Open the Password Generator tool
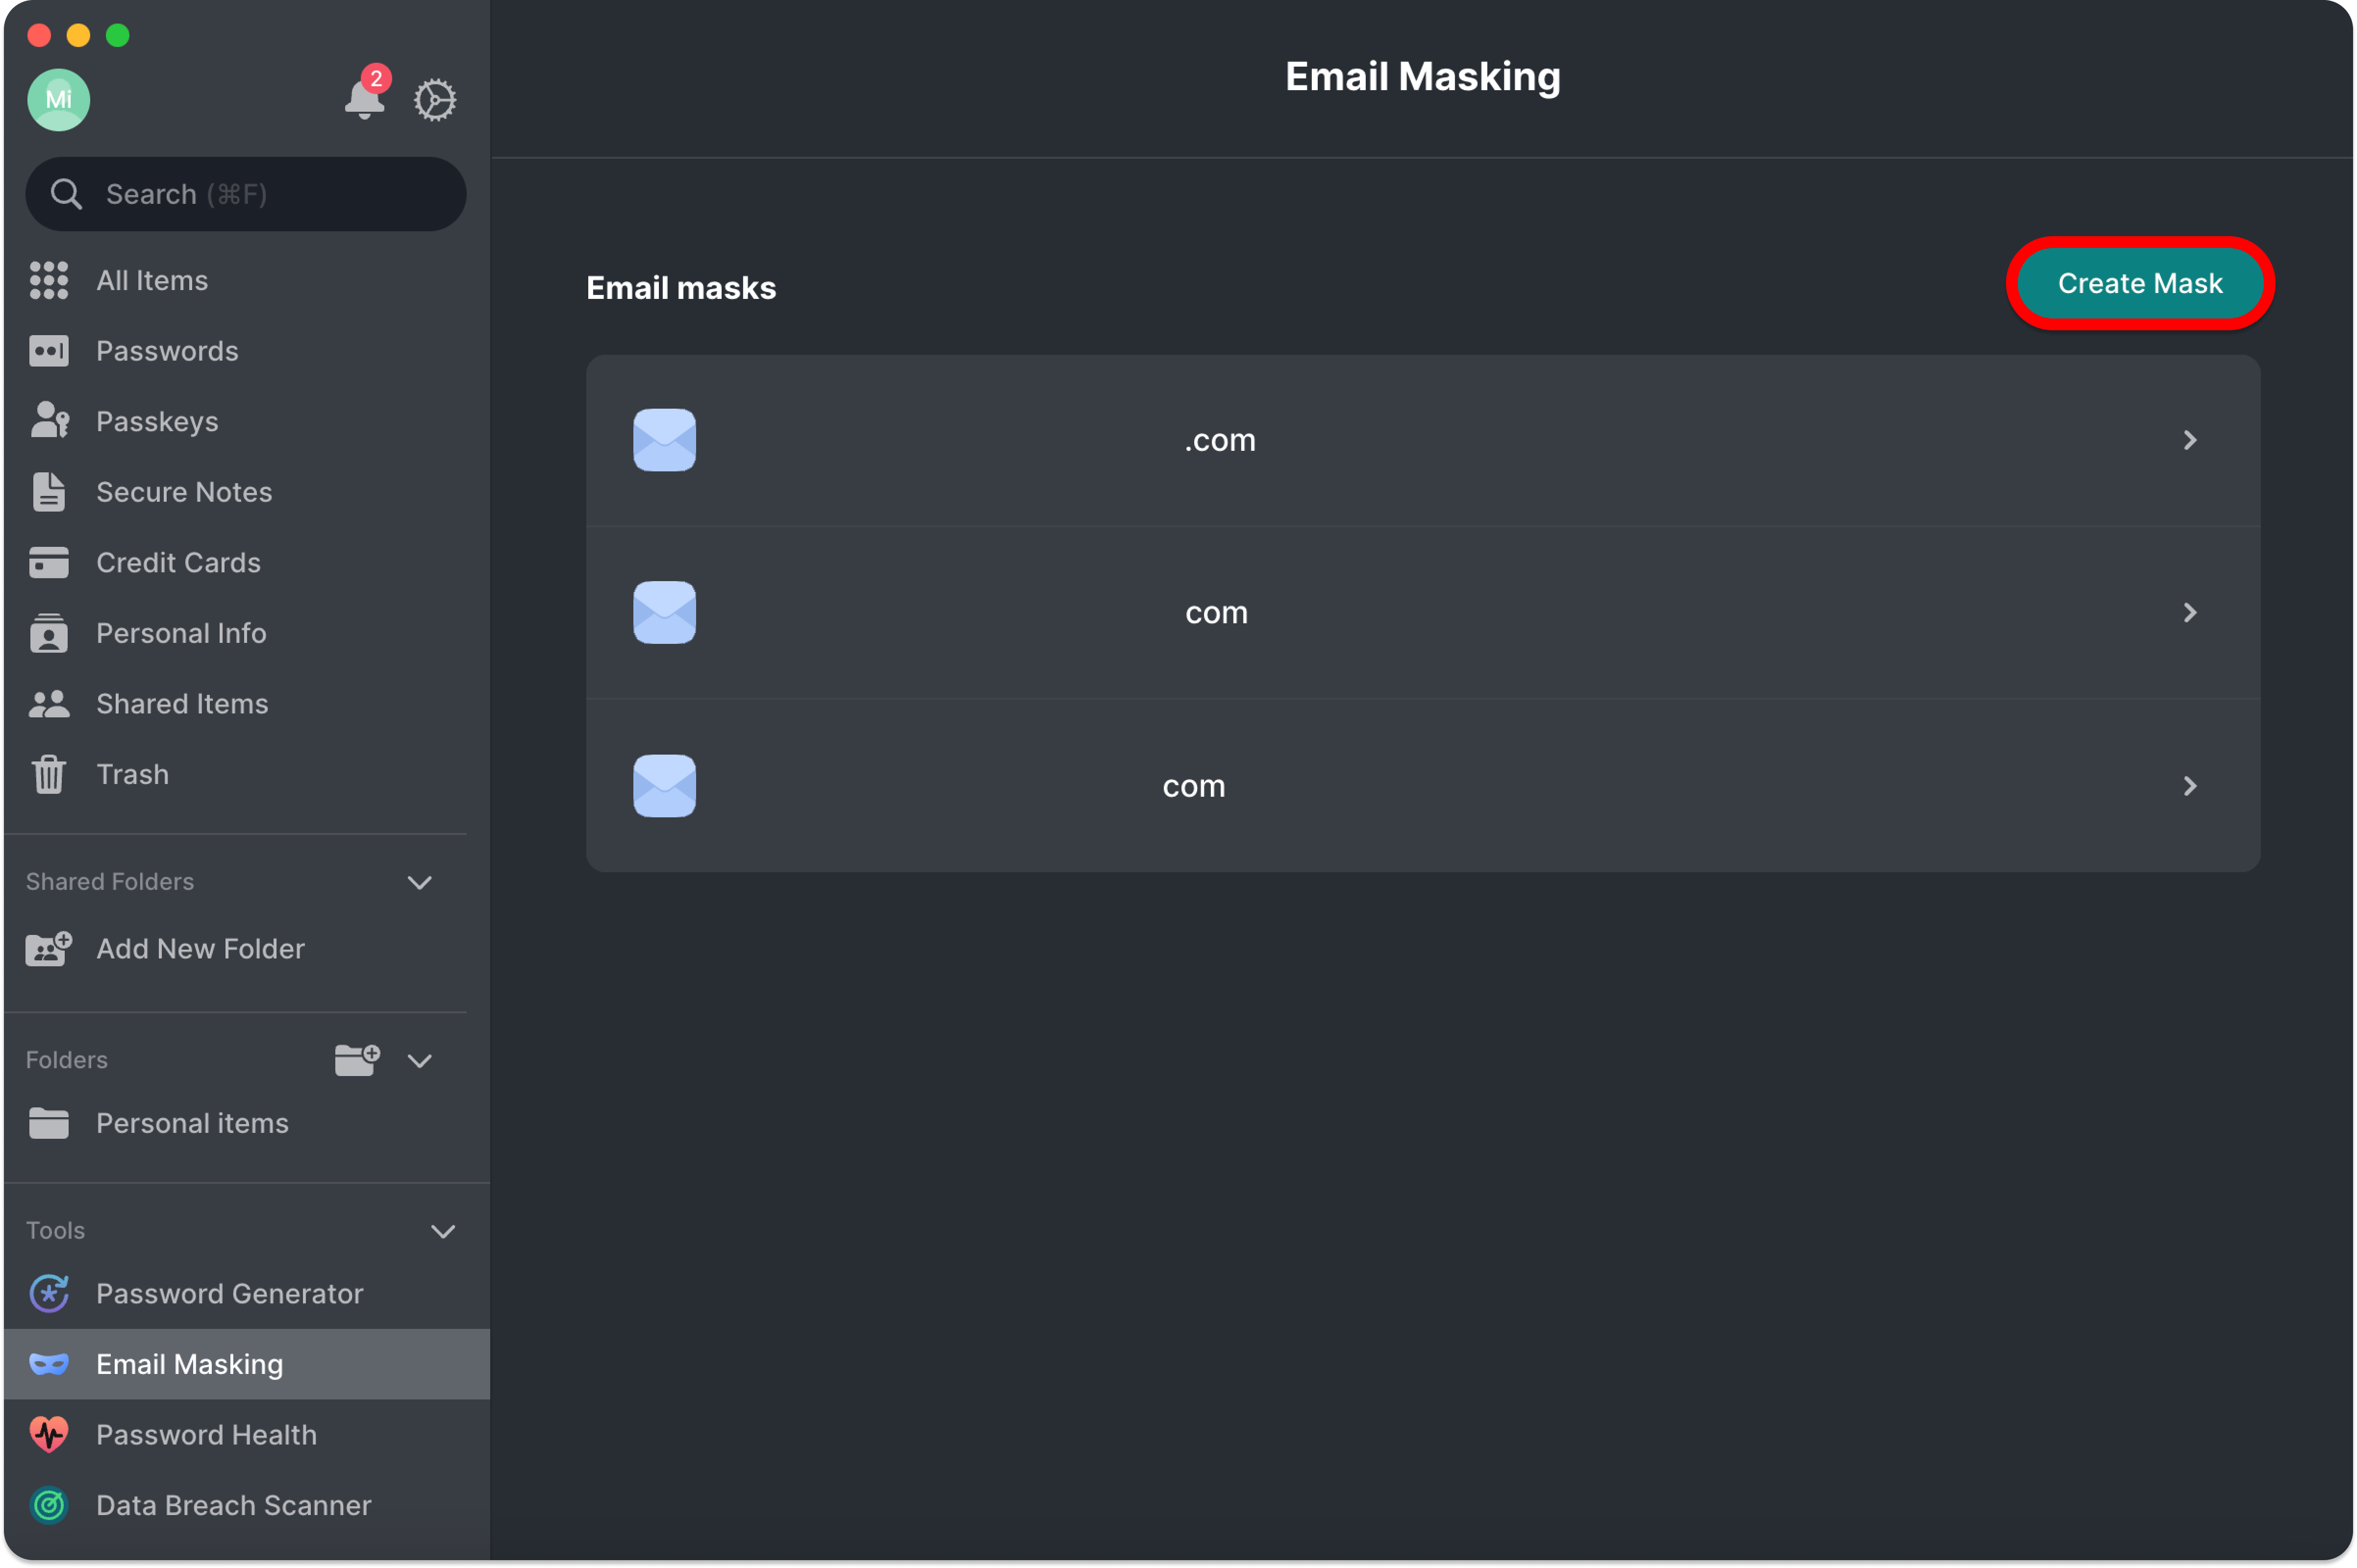The width and height of the screenshot is (2357, 1568). (229, 1293)
